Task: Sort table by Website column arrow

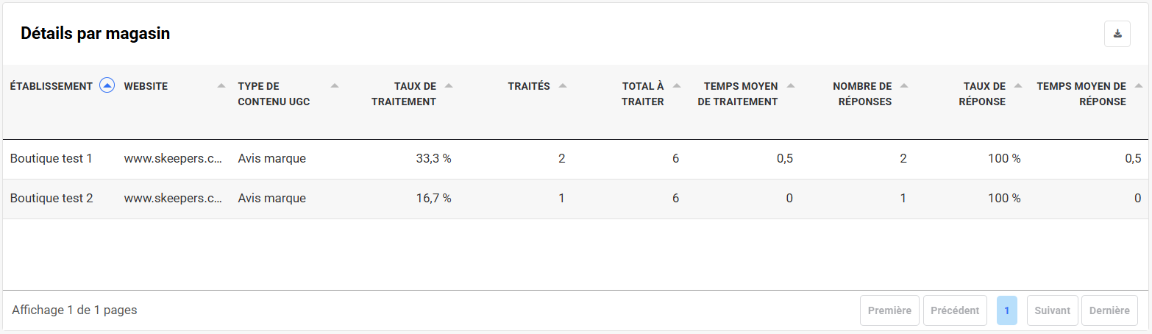Action: (x=221, y=86)
